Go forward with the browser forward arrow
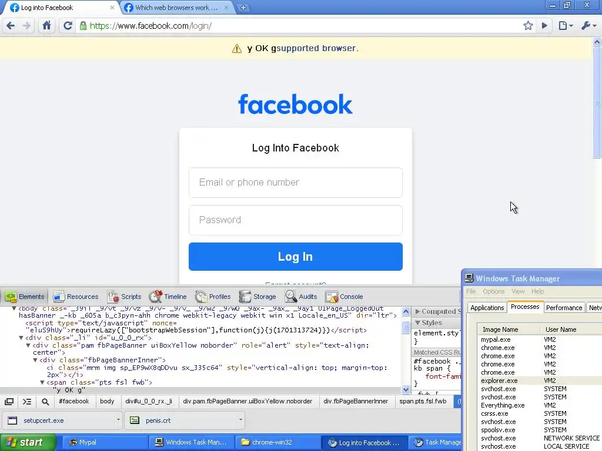Viewport: 602px width, 451px height. pyautogui.click(x=26, y=26)
